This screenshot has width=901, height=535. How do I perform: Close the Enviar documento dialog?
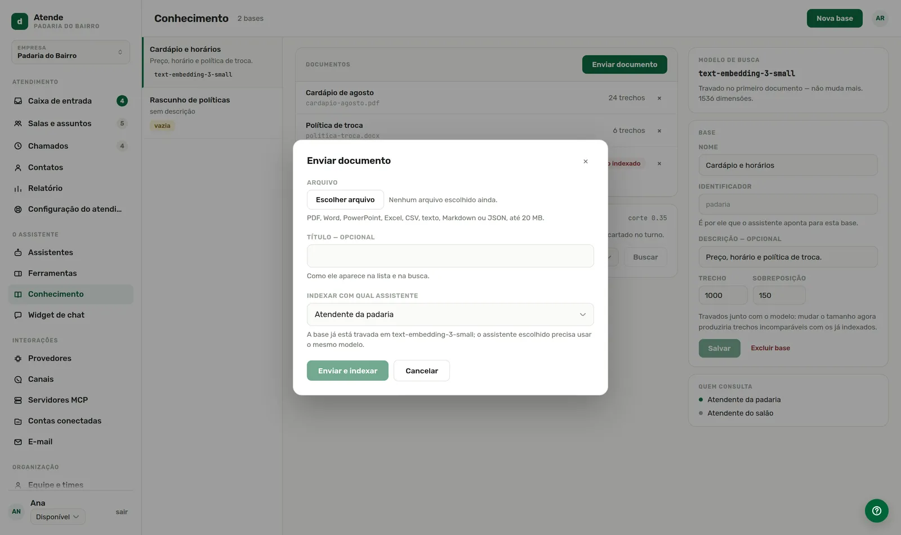pos(586,162)
